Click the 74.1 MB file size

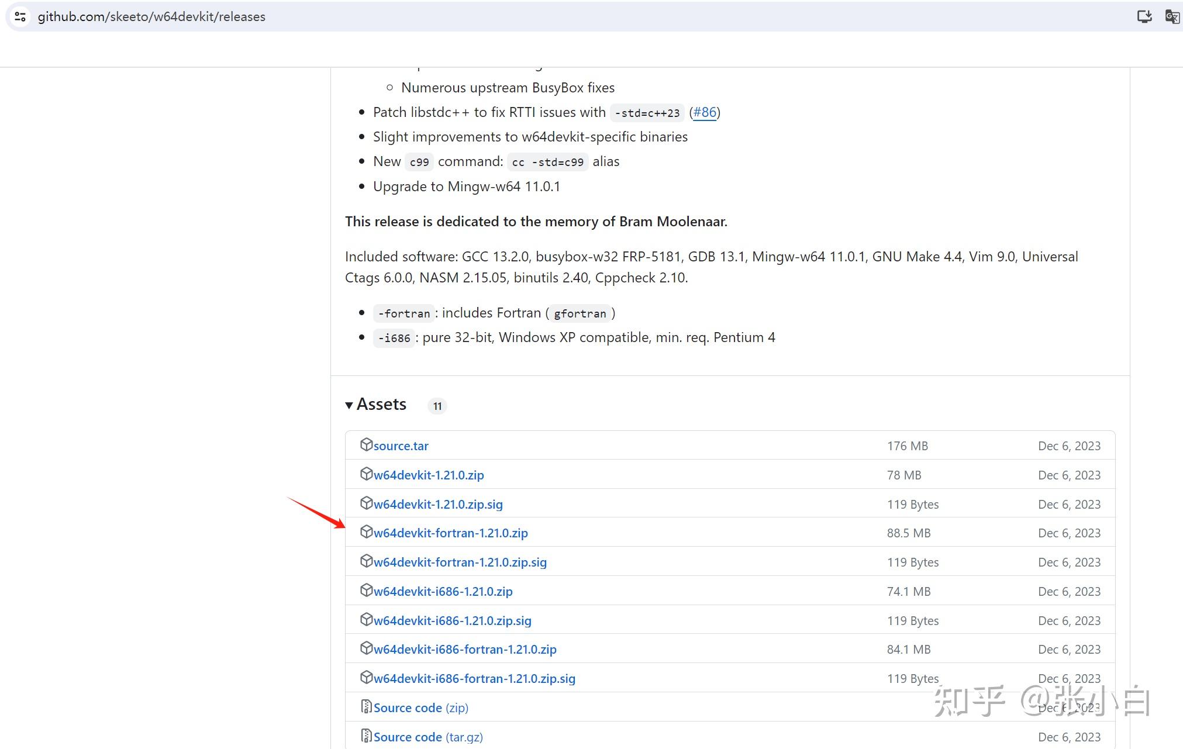point(909,592)
